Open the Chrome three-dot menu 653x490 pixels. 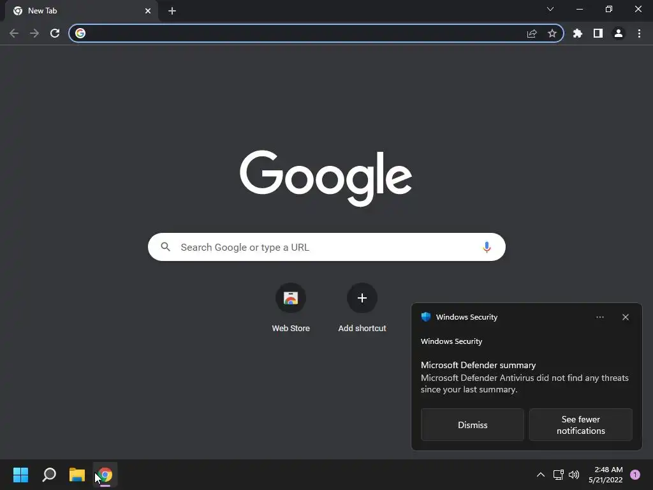coord(639,33)
